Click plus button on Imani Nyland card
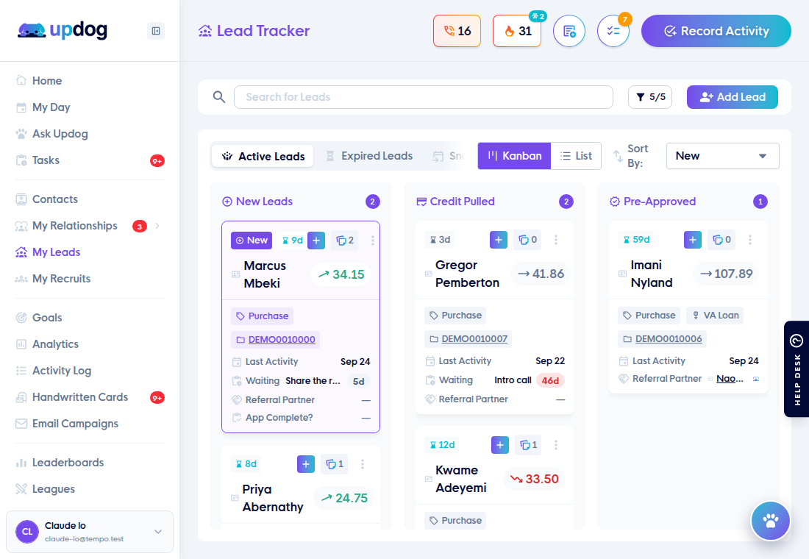Viewport: 809px width, 559px height. tap(692, 240)
